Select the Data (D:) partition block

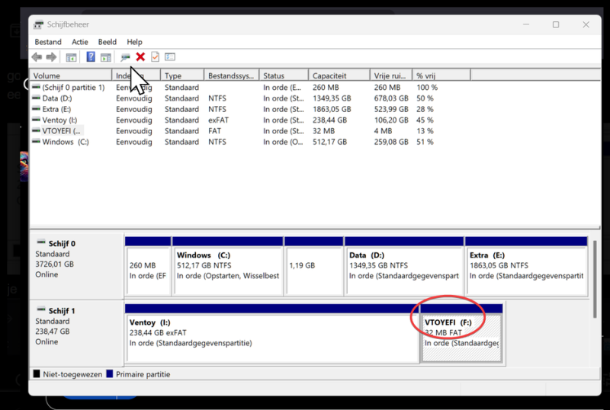pos(404,267)
